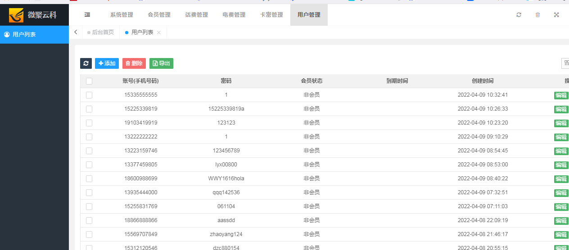Click timestamp 2022-04-08 22:09:19
The height and width of the screenshot is (250, 569).
483,220
